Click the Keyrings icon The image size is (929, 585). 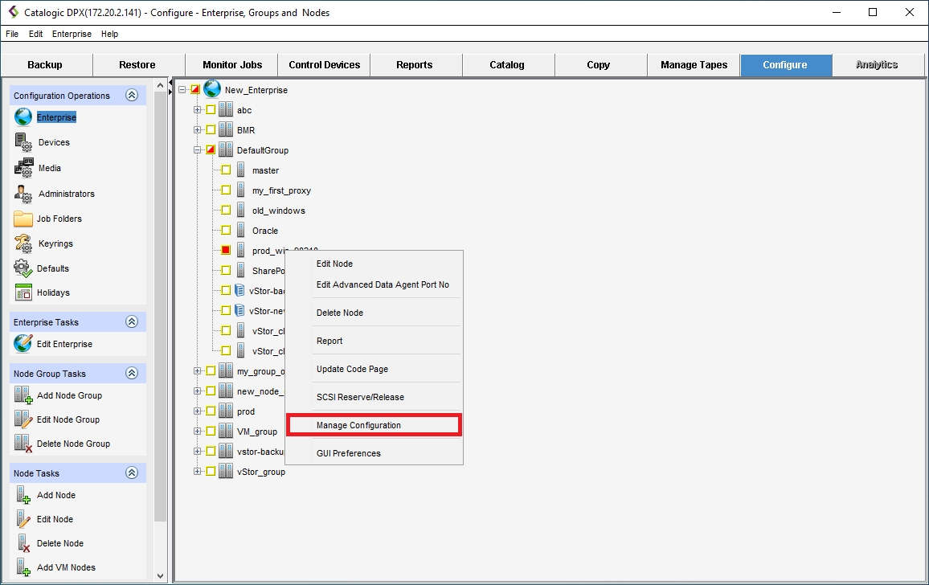tap(23, 243)
